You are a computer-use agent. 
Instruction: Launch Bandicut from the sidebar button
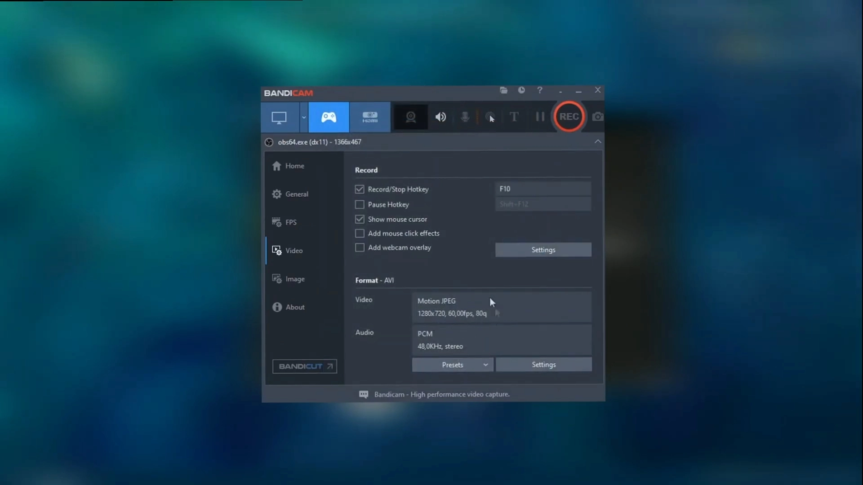305,366
